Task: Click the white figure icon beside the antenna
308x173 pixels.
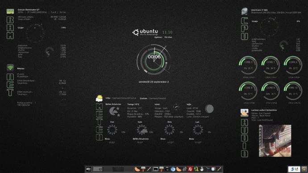Action: 202,169
